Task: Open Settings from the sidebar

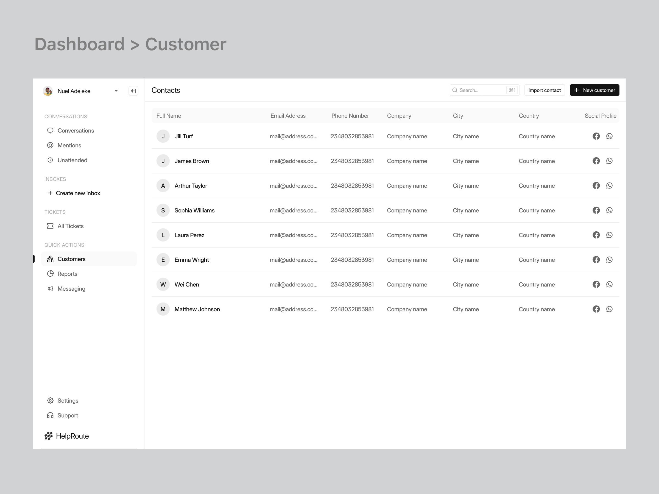Action: click(68, 400)
